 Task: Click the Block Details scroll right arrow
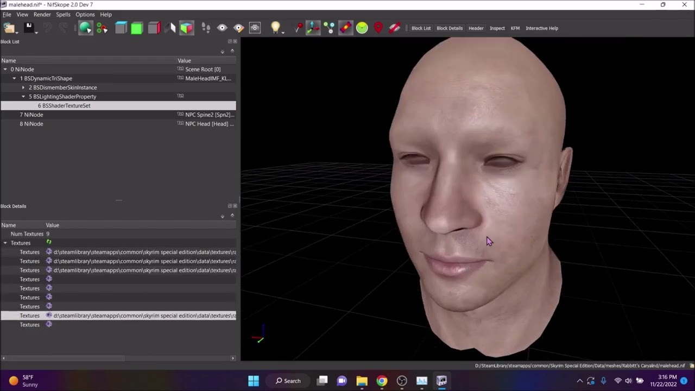click(x=233, y=358)
